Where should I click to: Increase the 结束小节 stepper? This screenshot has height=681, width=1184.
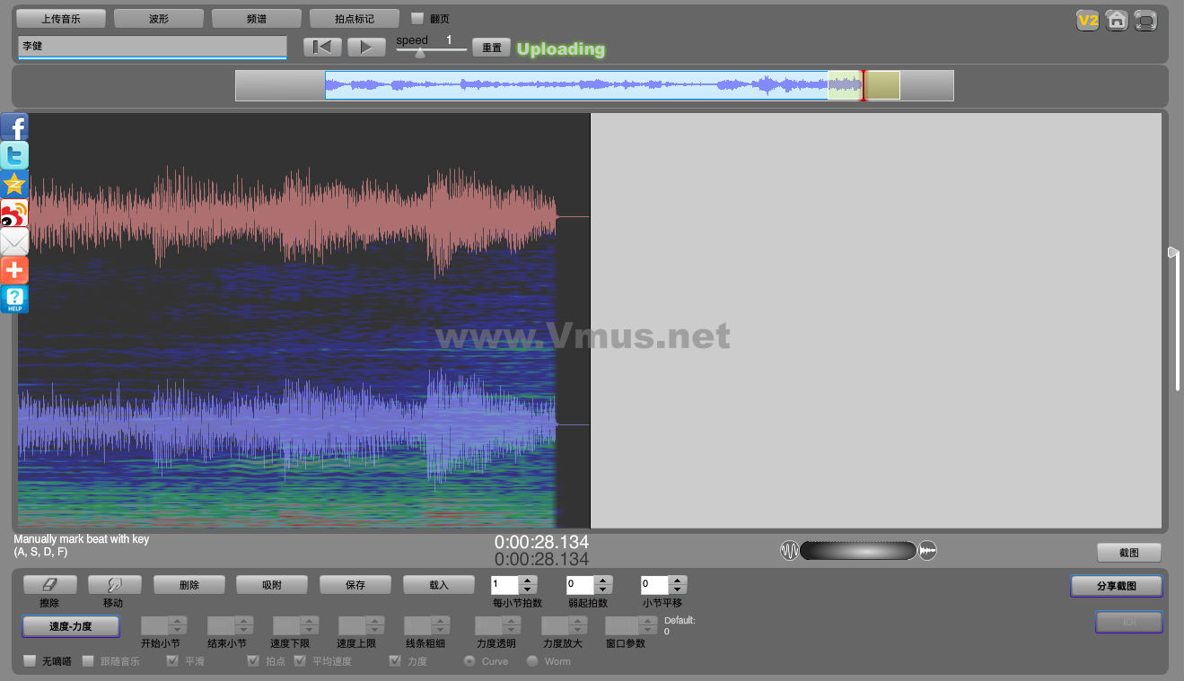(x=243, y=621)
